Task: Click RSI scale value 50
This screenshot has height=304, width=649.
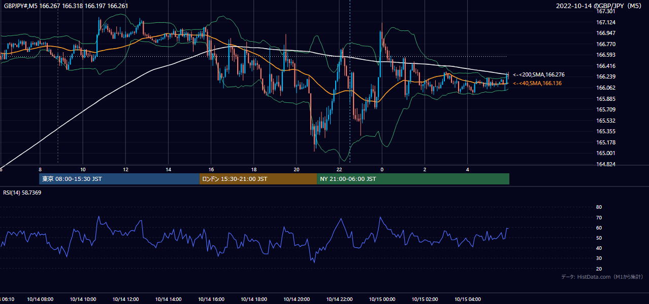Action: tap(599, 238)
